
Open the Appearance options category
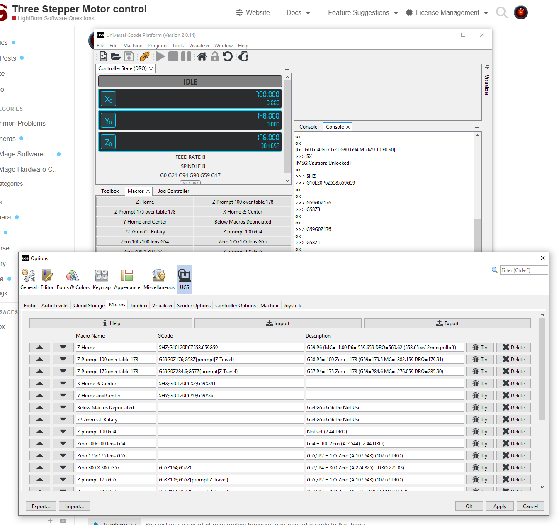127,280
